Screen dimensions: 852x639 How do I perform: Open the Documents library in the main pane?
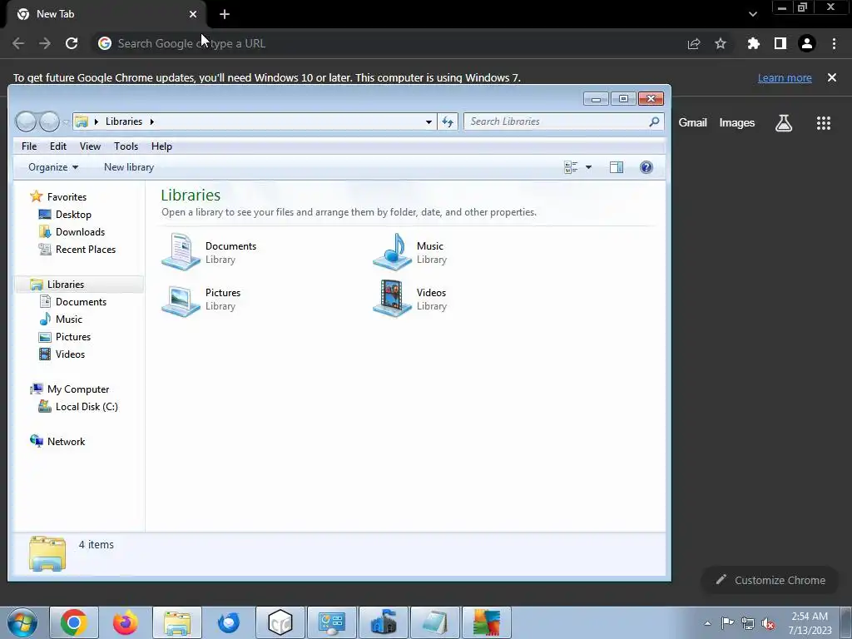pyautogui.click(x=209, y=252)
